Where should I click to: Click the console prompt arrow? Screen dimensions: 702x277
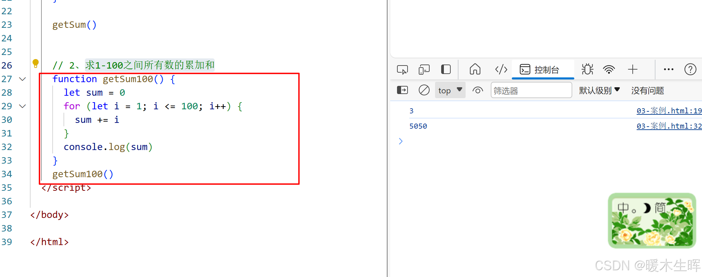(x=401, y=141)
